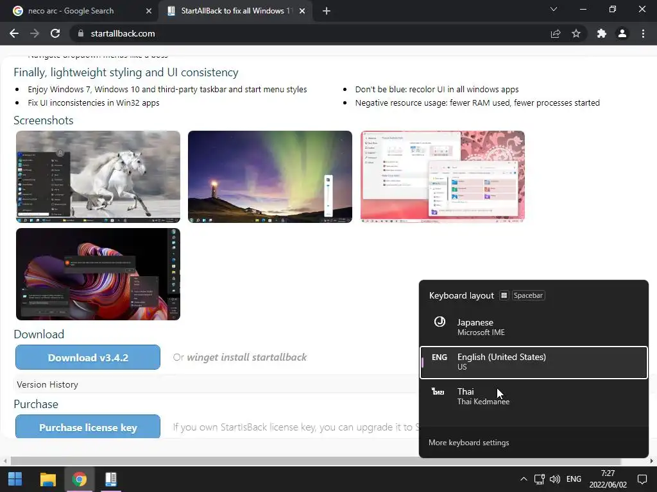Open the network tray icon
Screen dimensions: 657x492
[x=539, y=479]
